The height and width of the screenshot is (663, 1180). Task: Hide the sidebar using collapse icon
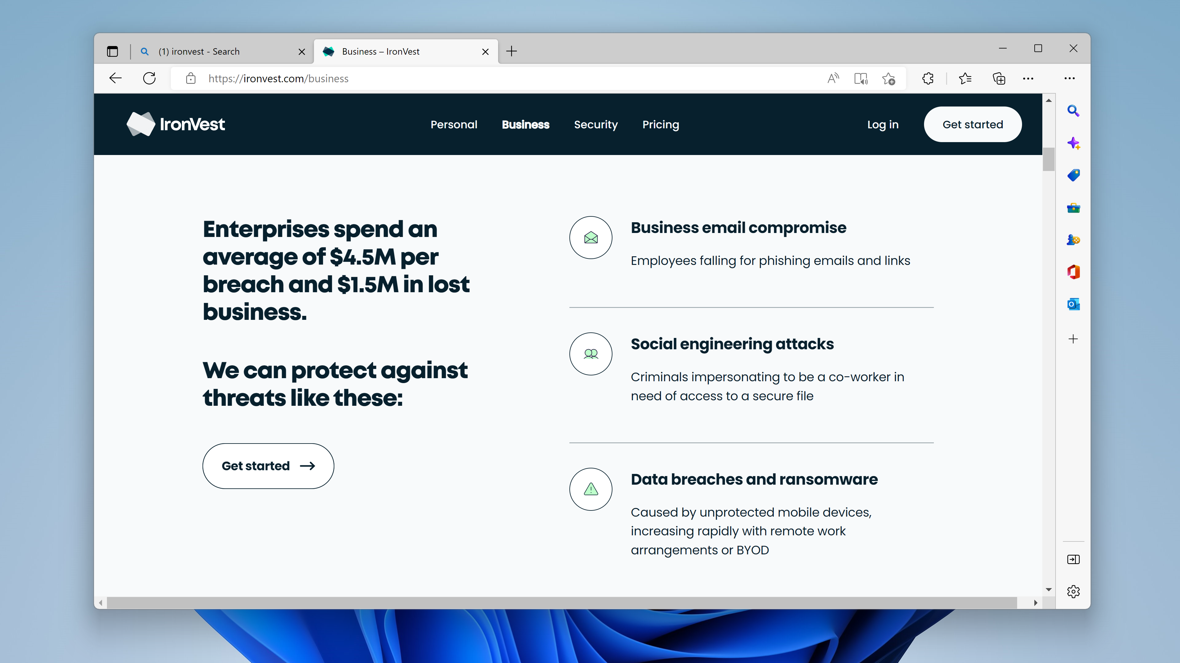coord(1073,559)
